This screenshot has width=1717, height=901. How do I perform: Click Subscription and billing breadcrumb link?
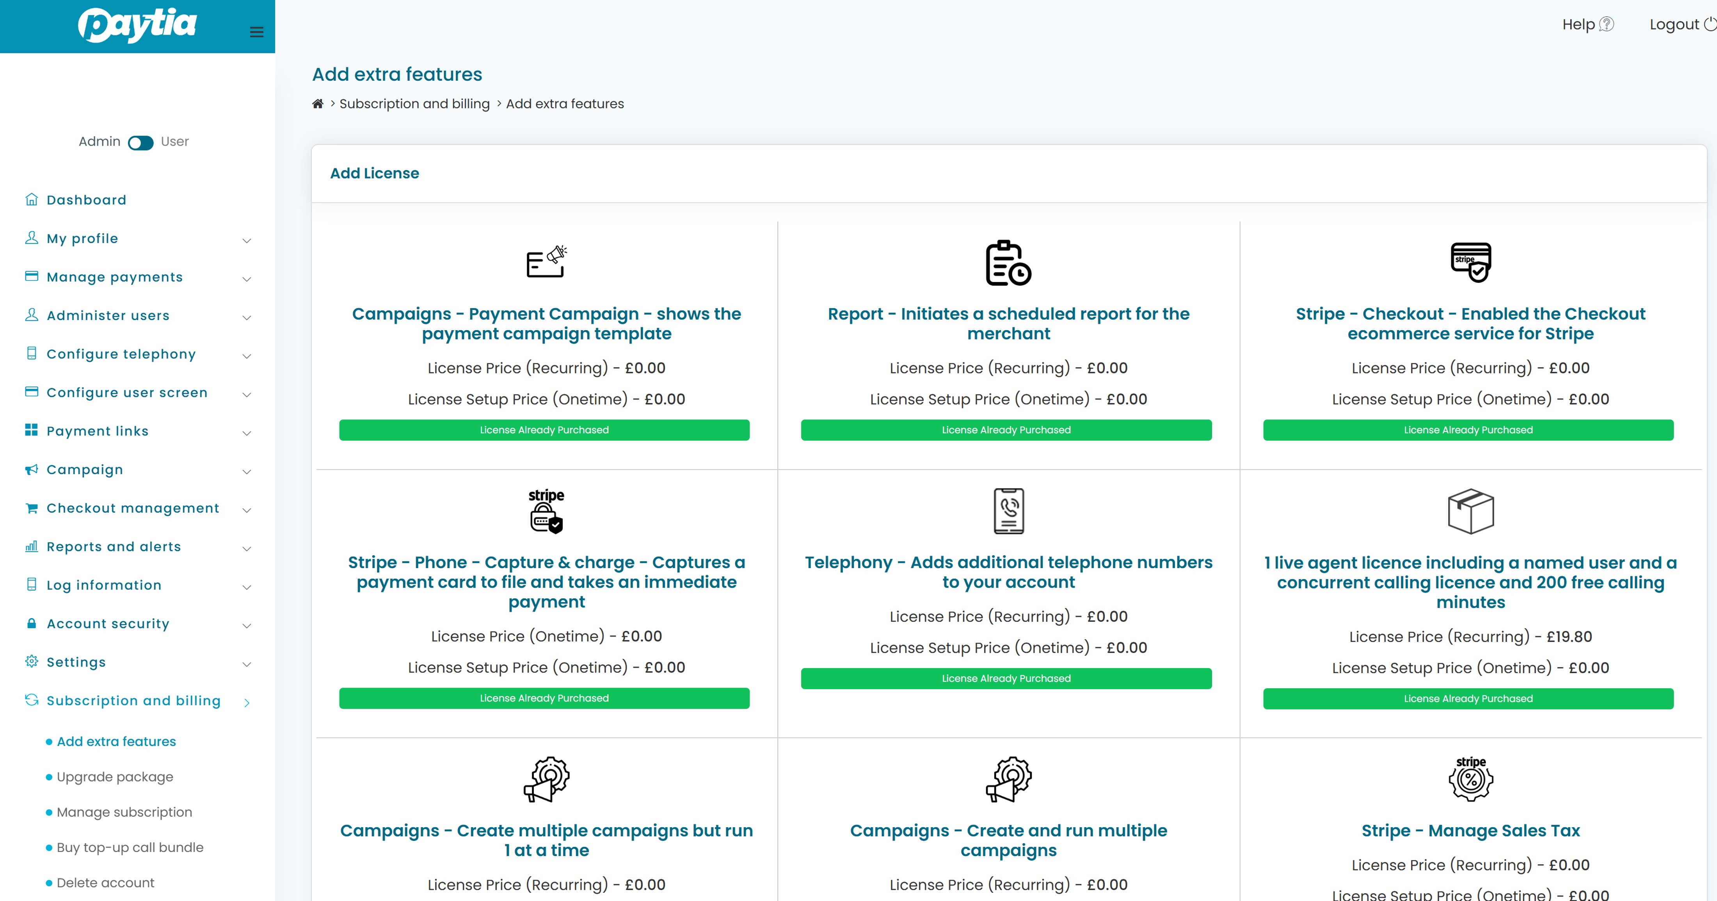(414, 104)
